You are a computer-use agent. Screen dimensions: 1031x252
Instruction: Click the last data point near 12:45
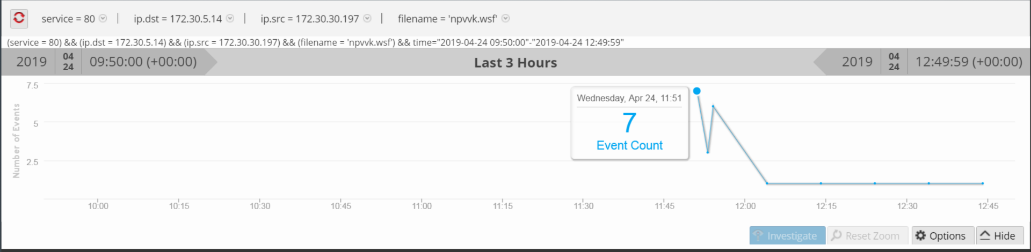(x=983, y=183)
